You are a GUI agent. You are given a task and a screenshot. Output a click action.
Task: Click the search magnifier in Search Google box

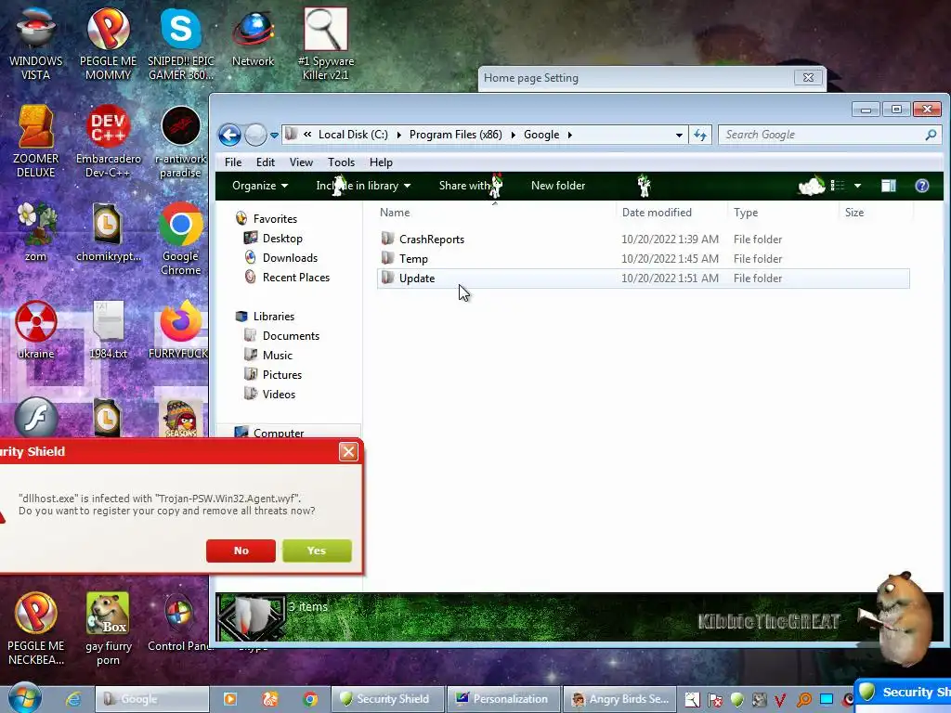click(931, 135)
